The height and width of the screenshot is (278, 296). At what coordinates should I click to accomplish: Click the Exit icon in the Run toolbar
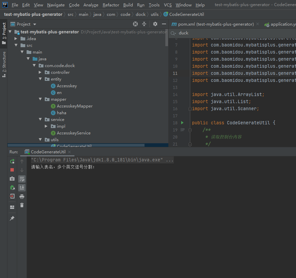pos(12,196)
